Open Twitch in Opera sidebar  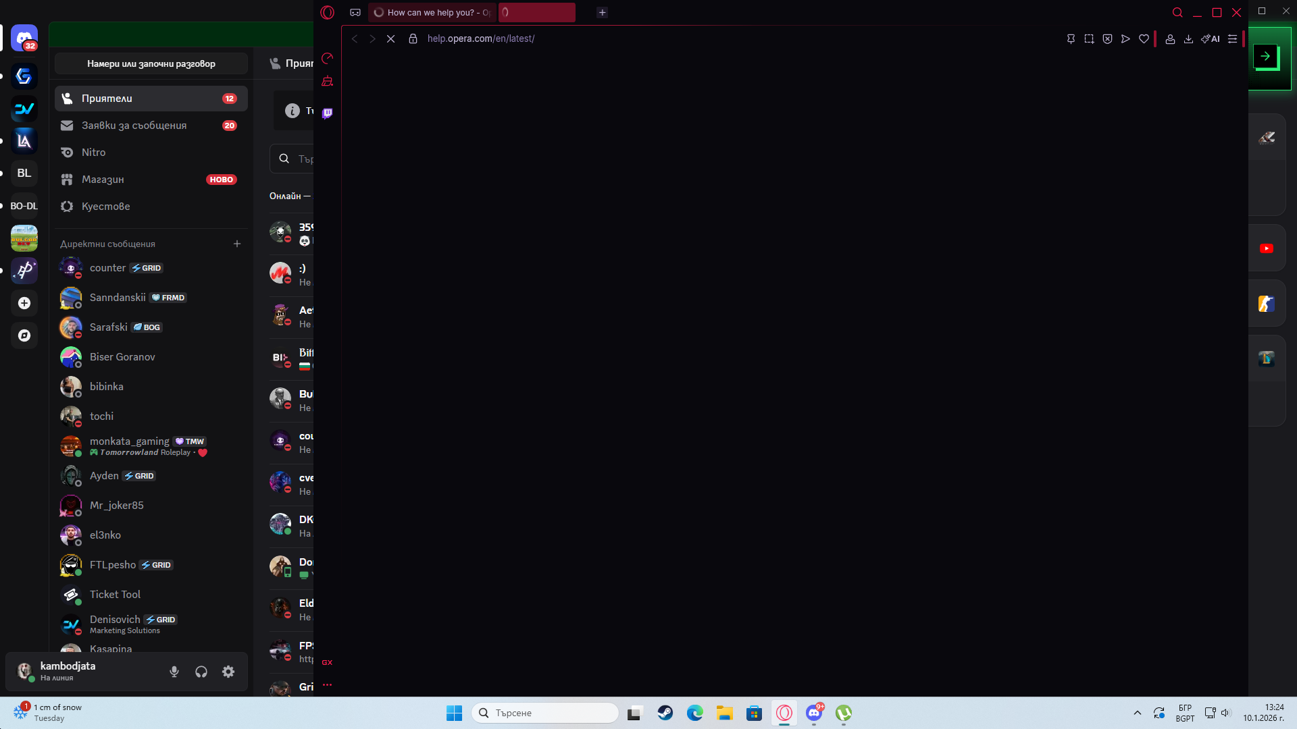click(x=328, y=113)
